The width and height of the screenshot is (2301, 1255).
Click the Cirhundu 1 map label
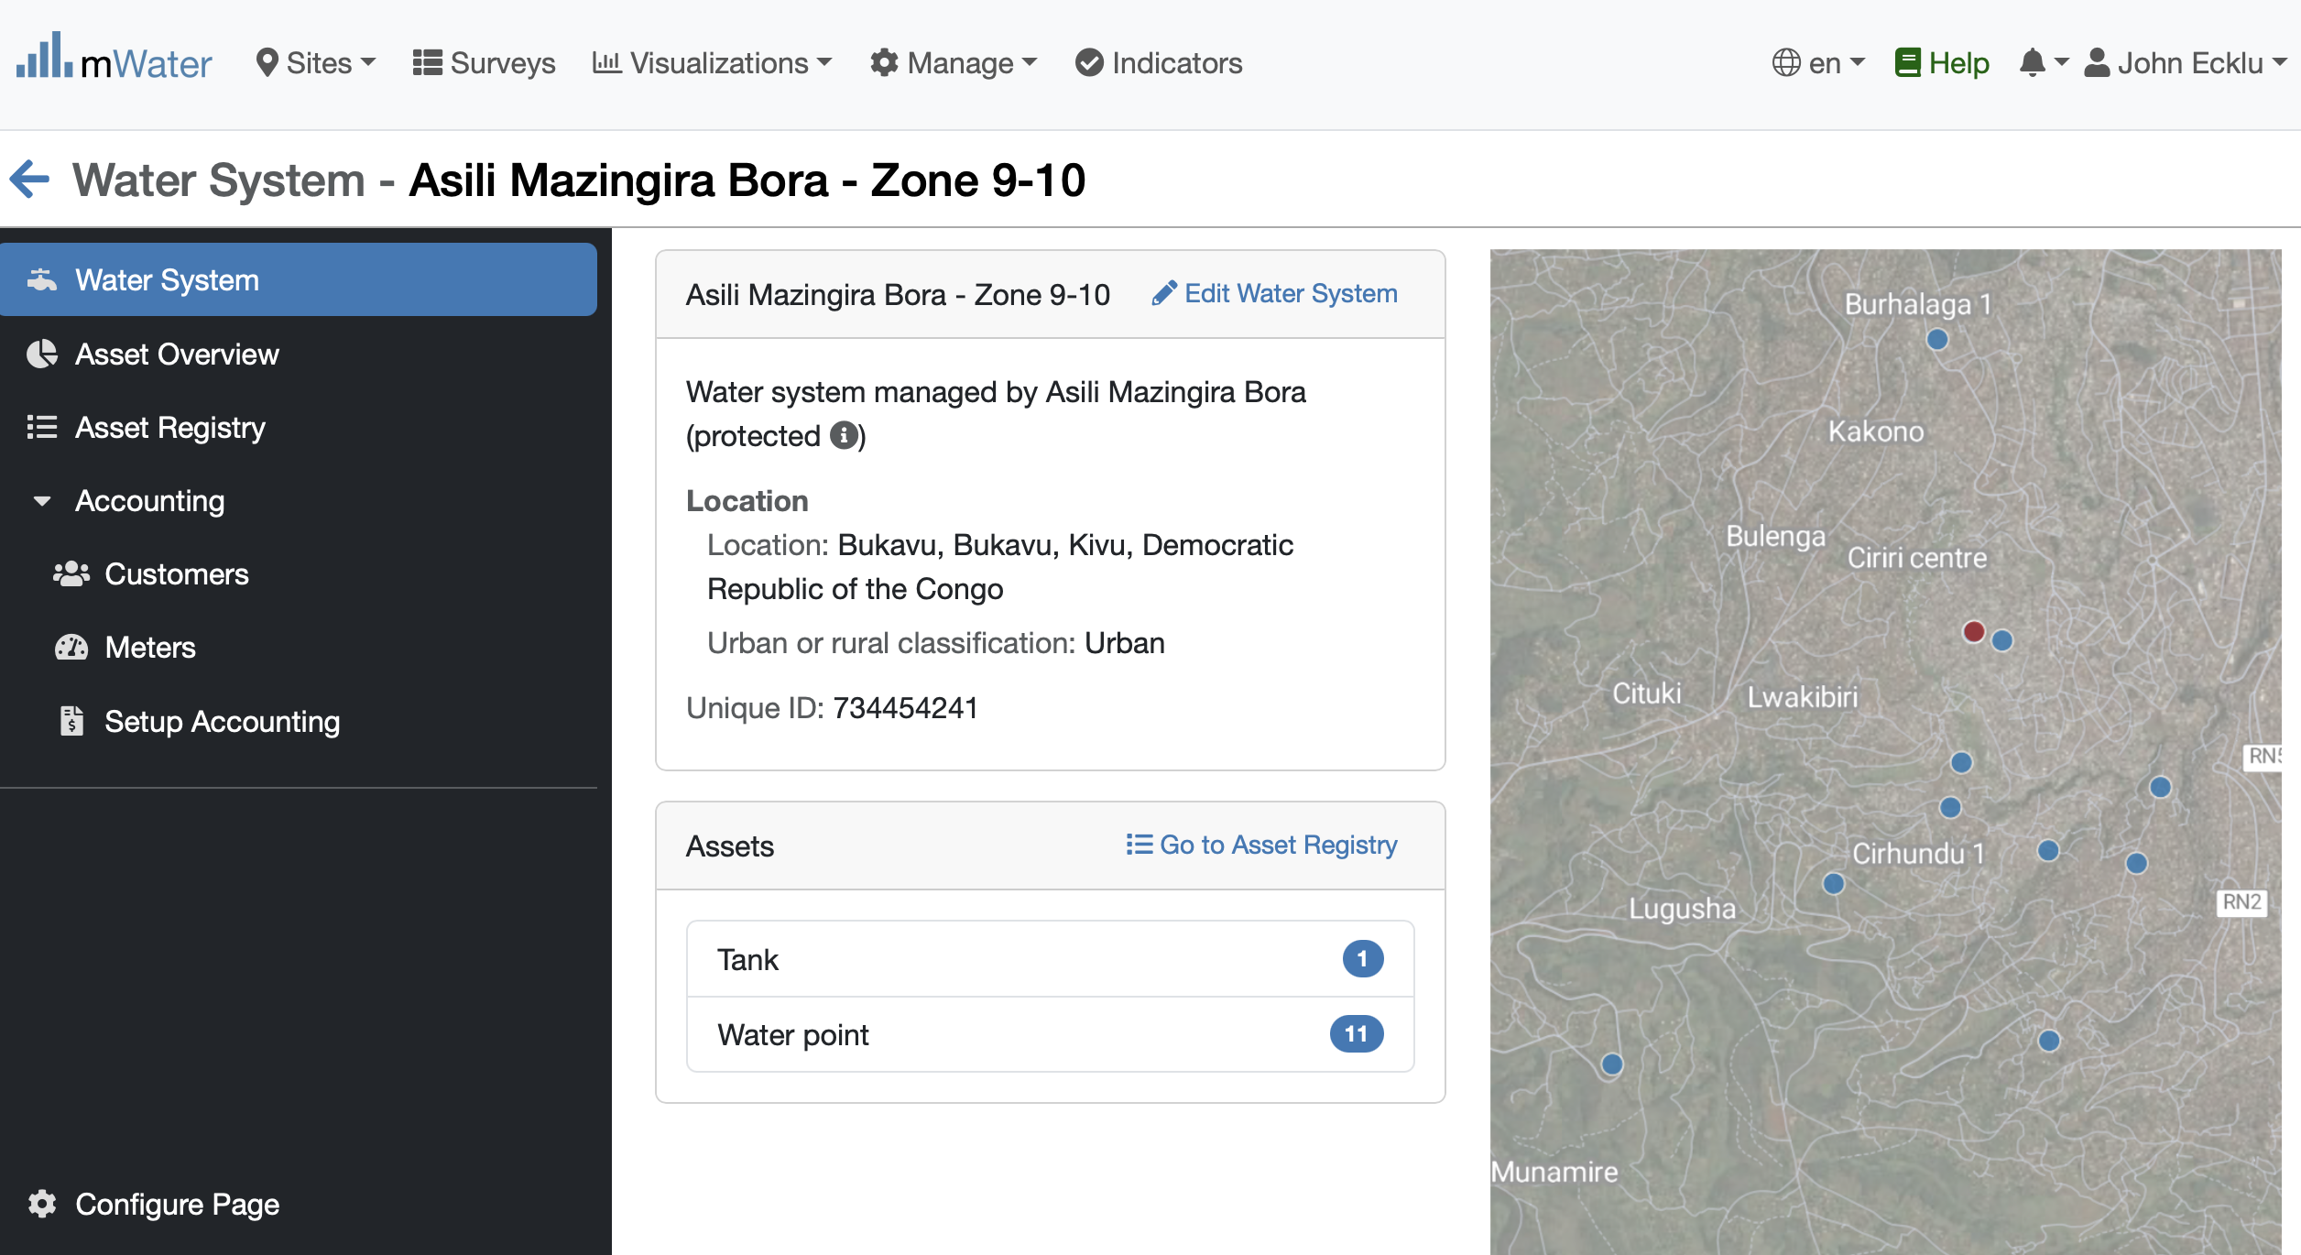coord(1918,853)
